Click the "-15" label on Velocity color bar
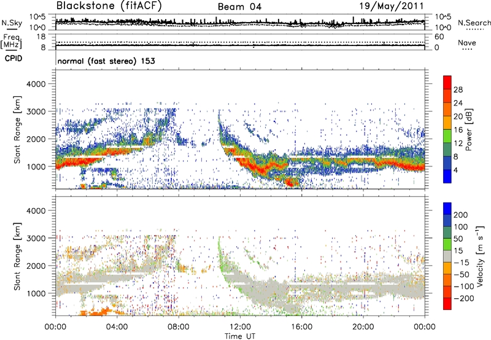The image size is (491, 340). [x=462, y=262]
